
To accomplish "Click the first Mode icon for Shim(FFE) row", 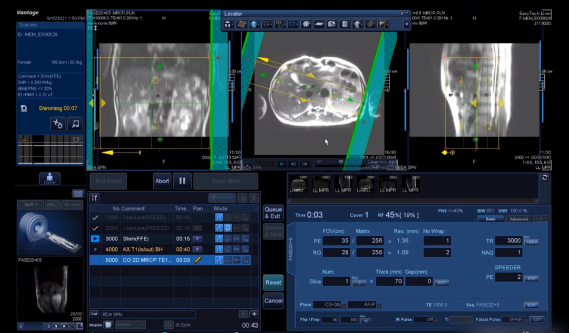I will point(219,238).
